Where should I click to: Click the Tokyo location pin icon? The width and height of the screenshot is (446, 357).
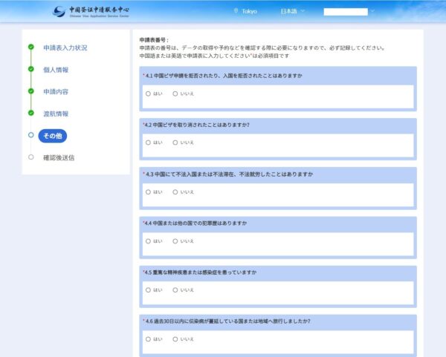(236, 11)
